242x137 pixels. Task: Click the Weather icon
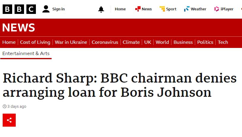coord(187,9)
